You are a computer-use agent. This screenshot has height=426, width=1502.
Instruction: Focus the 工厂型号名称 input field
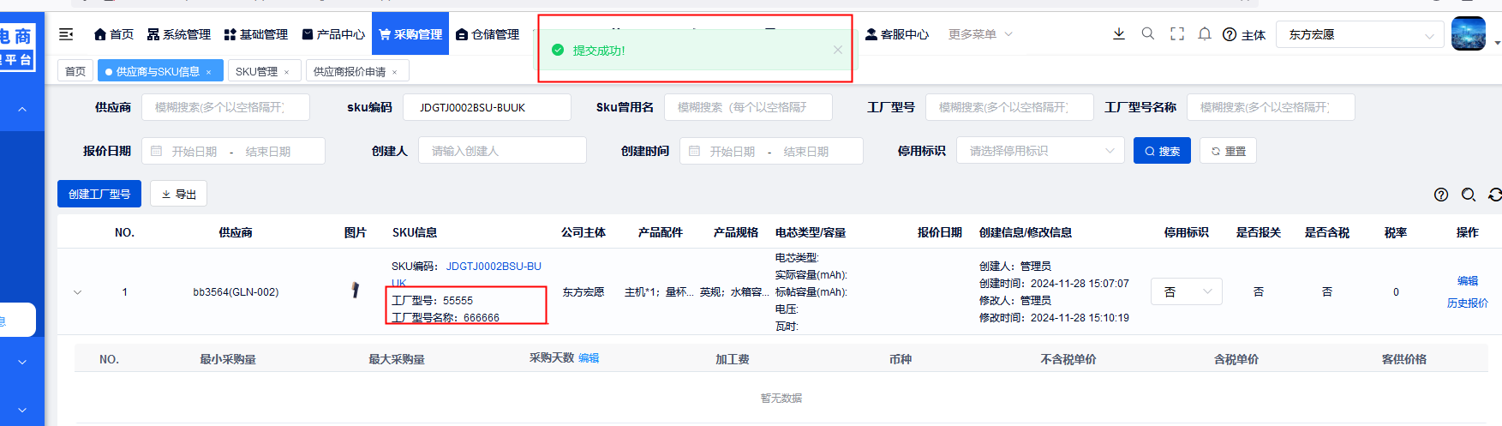point(1271,107)
